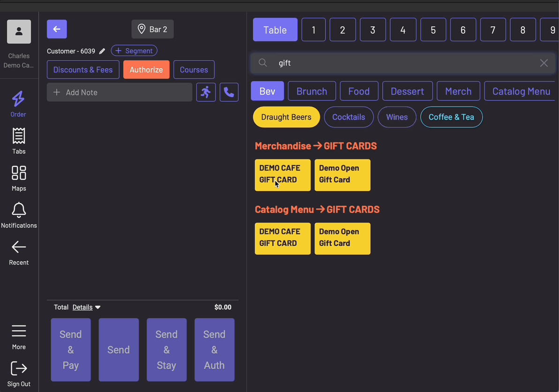Screen dimensions: 559x392
Task: Click the back arrow button
Action: coord(57,29)
